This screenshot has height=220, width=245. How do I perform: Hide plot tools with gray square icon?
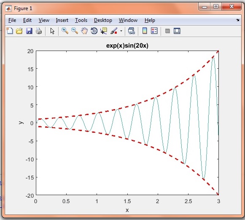click(x=167, y=31)
